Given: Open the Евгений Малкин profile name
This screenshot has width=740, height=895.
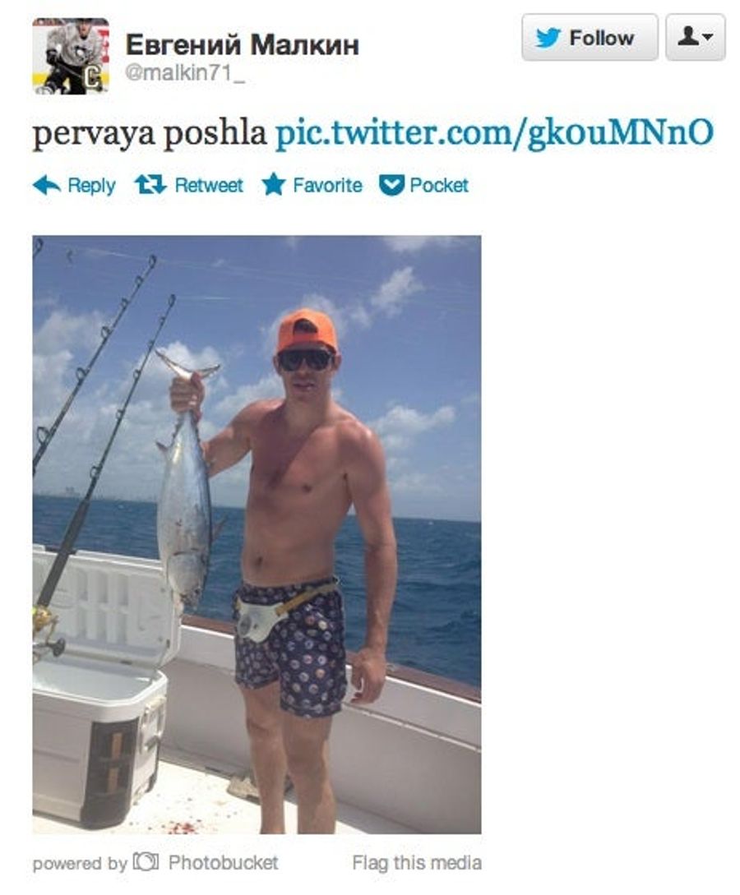Looking at the screenshot, I should click(x=242, y=44).
